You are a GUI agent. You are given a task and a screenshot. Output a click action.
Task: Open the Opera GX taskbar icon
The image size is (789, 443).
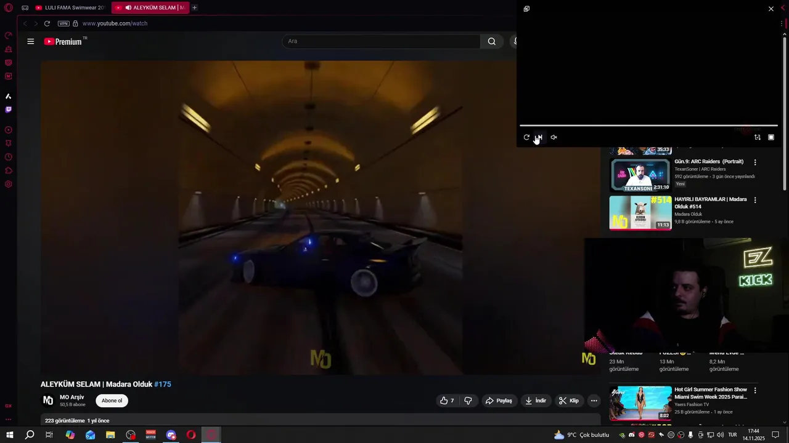211,435
